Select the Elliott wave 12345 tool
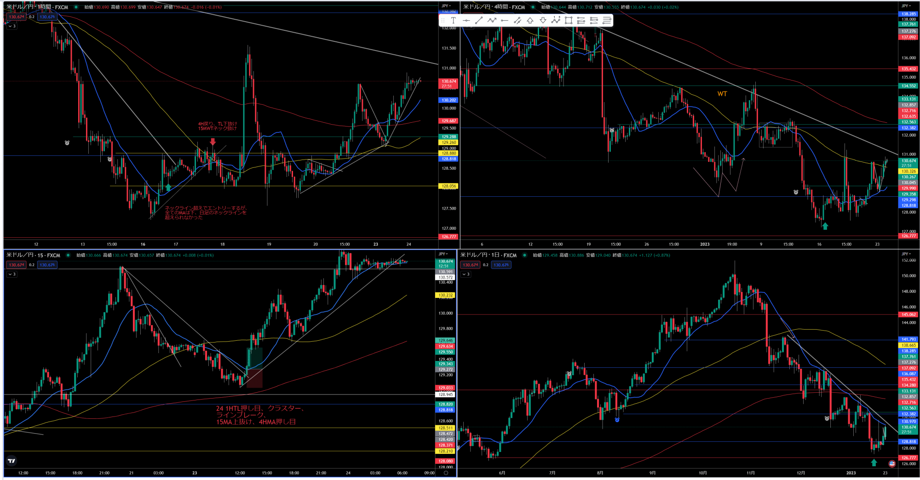 [556, 20]
